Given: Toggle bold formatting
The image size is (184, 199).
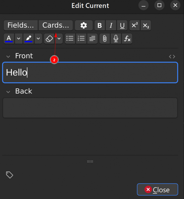Looking at the screenshot, I should pyautogui.click(x=100, y=25).
